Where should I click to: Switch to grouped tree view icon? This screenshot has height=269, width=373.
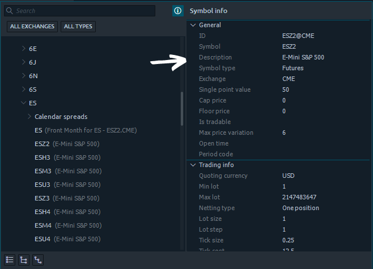24,260
